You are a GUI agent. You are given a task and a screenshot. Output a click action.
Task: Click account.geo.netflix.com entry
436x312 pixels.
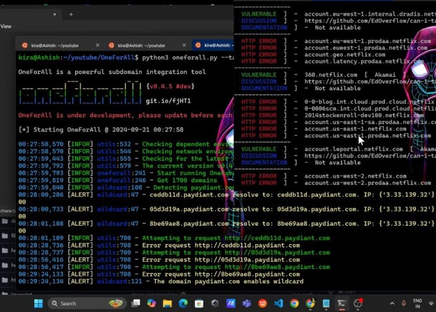[345, 55]
